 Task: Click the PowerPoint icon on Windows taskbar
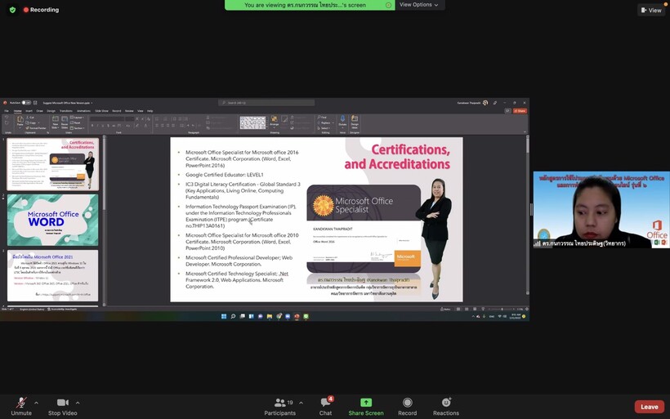coord(297,316)
